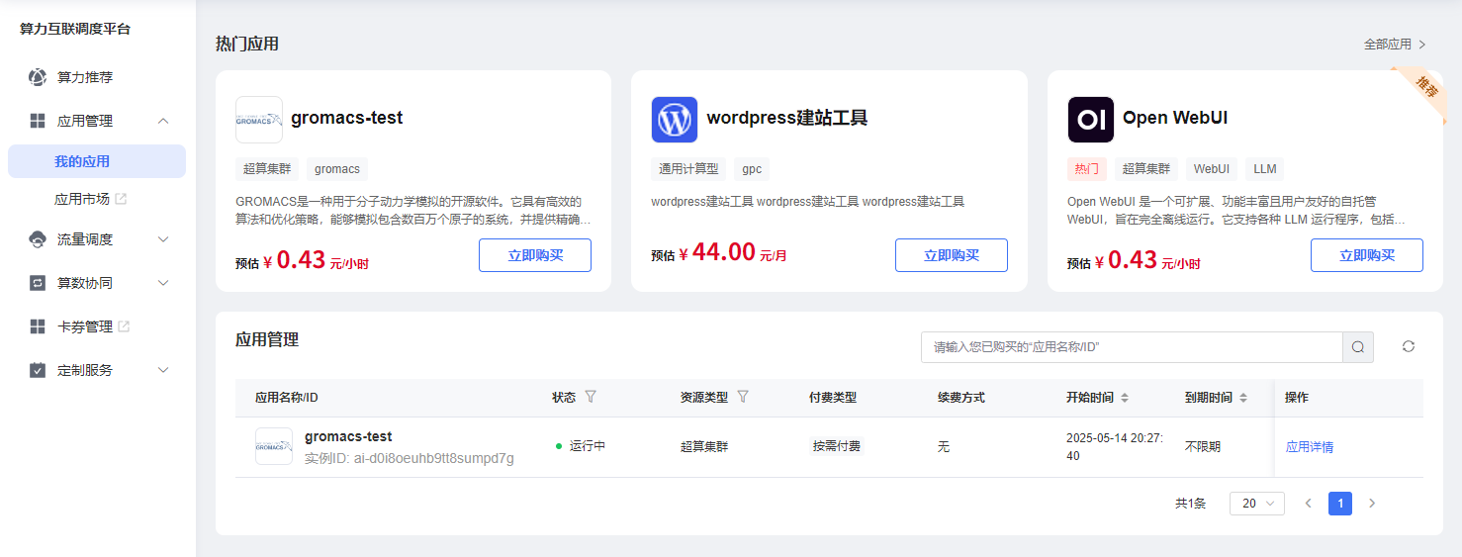1462x557 pixels.
Task: Open 应用市场 from the sidebar
Action: click(x=82, y=199)
